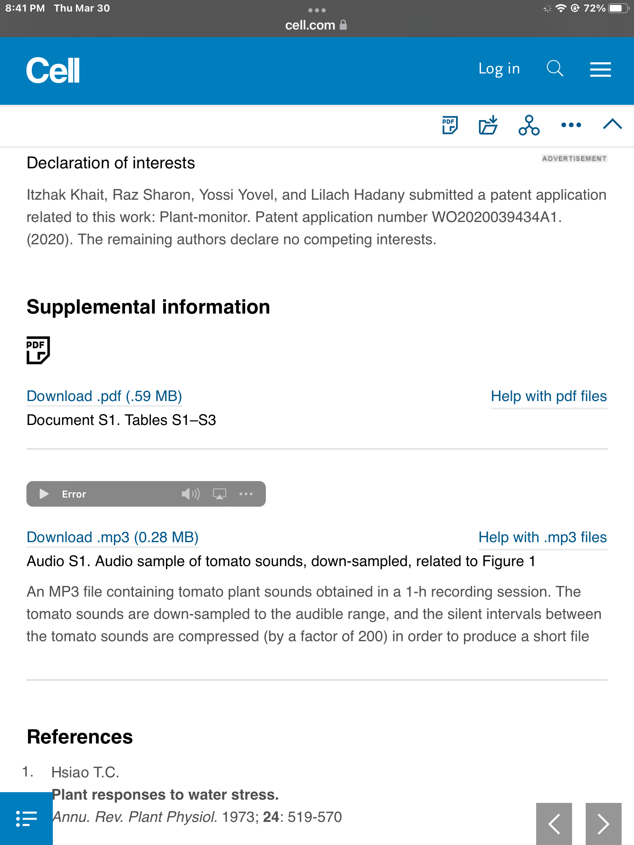Open Help with pdf files link

[549, 396]
